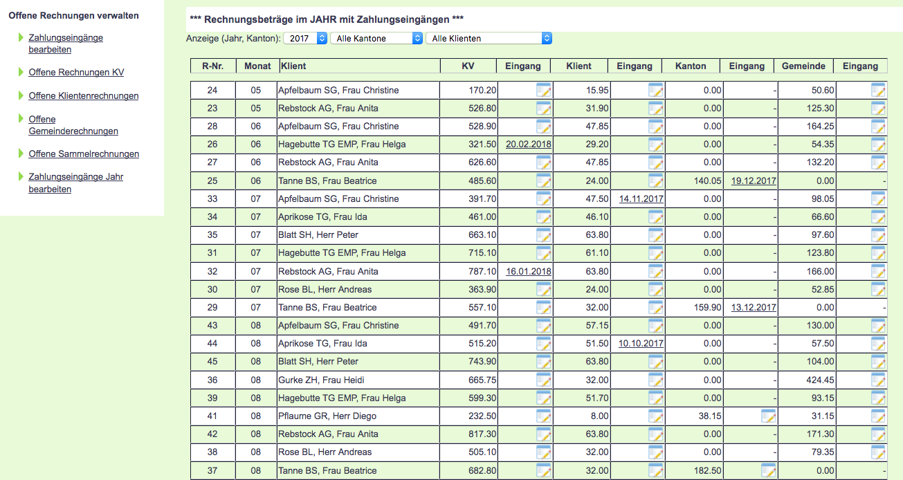This screenshot has width=903, height=480.
Task: Open the Alle Klienten dropdown
Action: (x=489, y=39)
